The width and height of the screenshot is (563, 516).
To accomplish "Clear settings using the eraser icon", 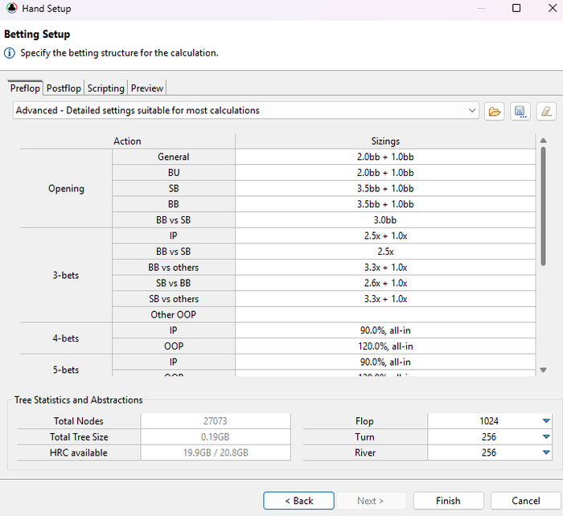I will [546, 111].
